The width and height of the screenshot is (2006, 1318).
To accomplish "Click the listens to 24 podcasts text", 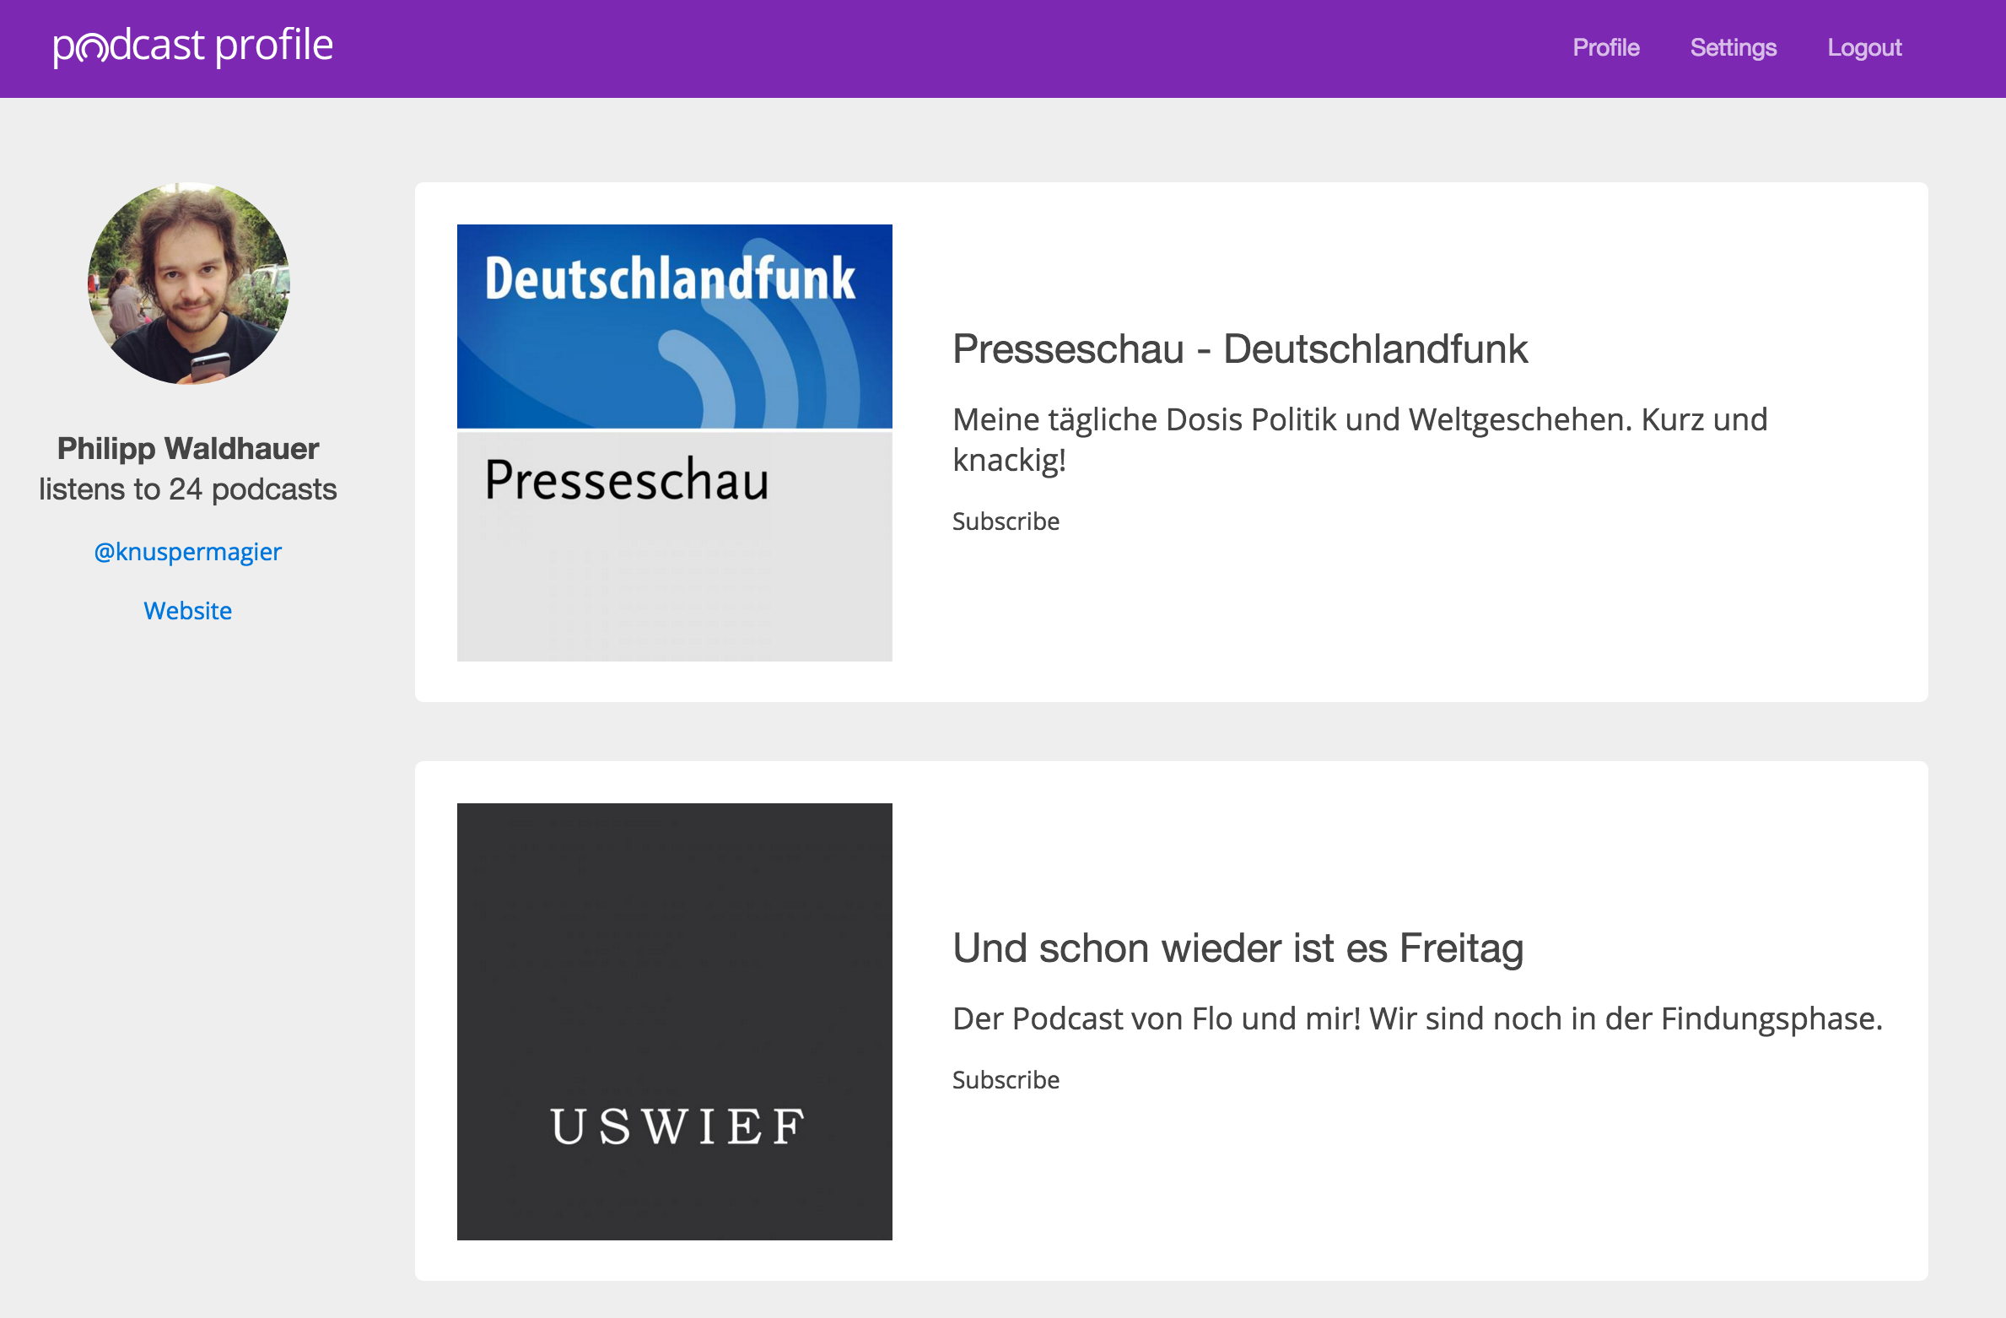I will point(187,489).
